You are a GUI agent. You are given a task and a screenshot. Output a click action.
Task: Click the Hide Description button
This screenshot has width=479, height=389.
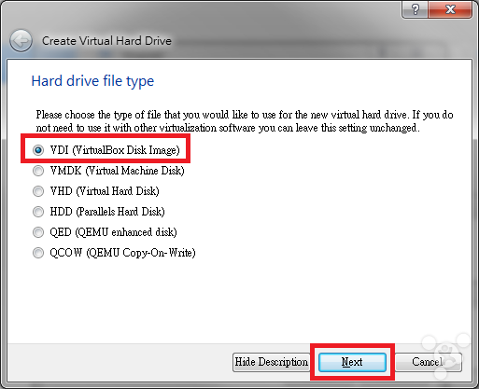click(271, 362)
